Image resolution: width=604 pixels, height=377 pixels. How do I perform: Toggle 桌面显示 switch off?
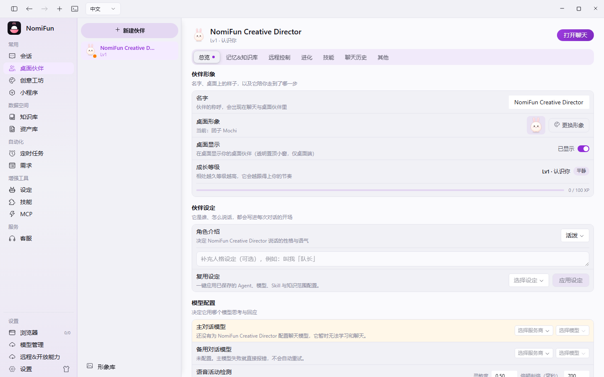pos(583,149)
